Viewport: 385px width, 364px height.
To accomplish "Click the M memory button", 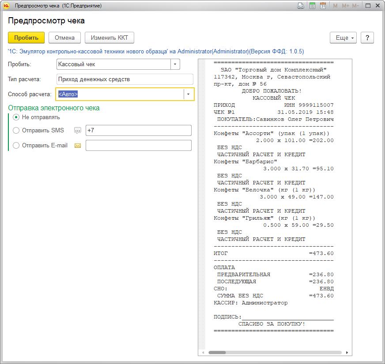I will point(335,6).
